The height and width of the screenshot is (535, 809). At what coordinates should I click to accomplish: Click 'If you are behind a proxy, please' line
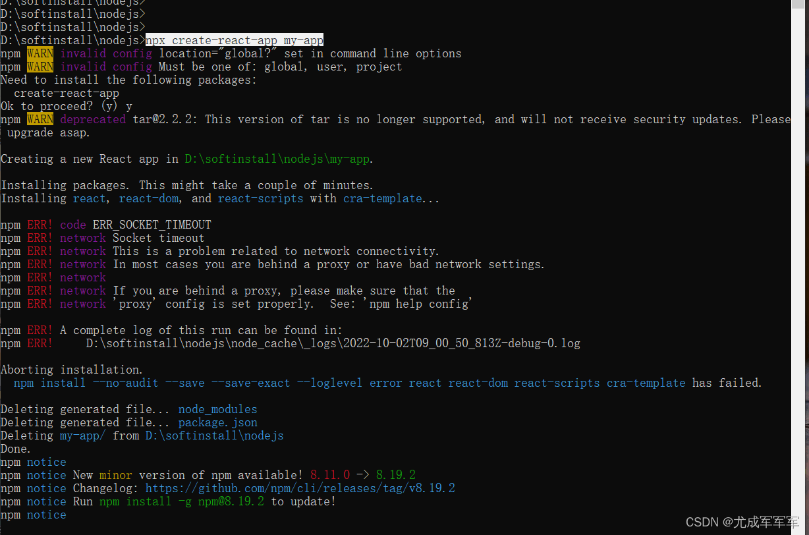228,291
